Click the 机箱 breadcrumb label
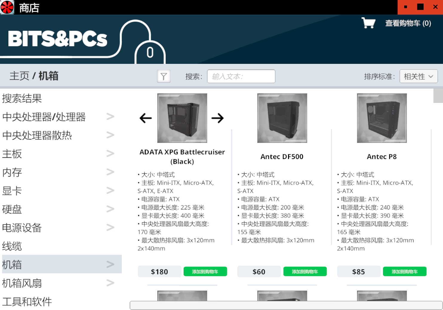The image size is (443, 310). click(x=48, y=76)
